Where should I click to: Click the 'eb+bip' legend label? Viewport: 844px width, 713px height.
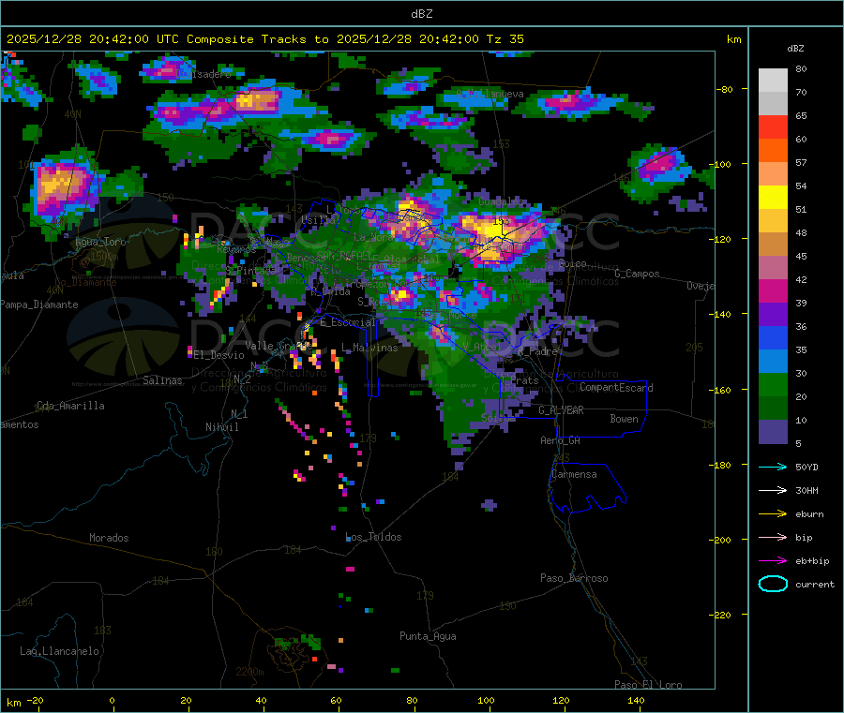click(x=812, y=561)
